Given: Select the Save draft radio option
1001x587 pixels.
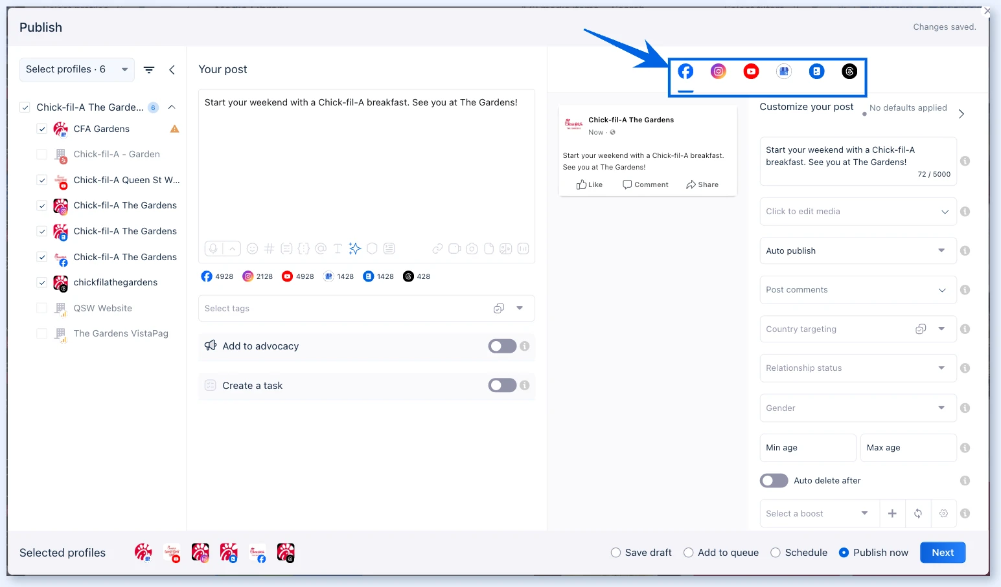Looking at the screenshot, I should point(616,553).
